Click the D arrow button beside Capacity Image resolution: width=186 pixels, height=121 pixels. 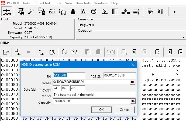coord(133,101)
